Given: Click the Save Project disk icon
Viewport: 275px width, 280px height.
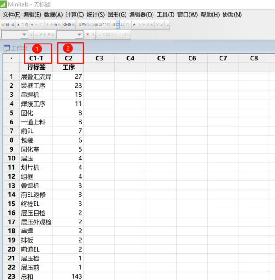Looking at the screenshot, I should click(7, 24).
